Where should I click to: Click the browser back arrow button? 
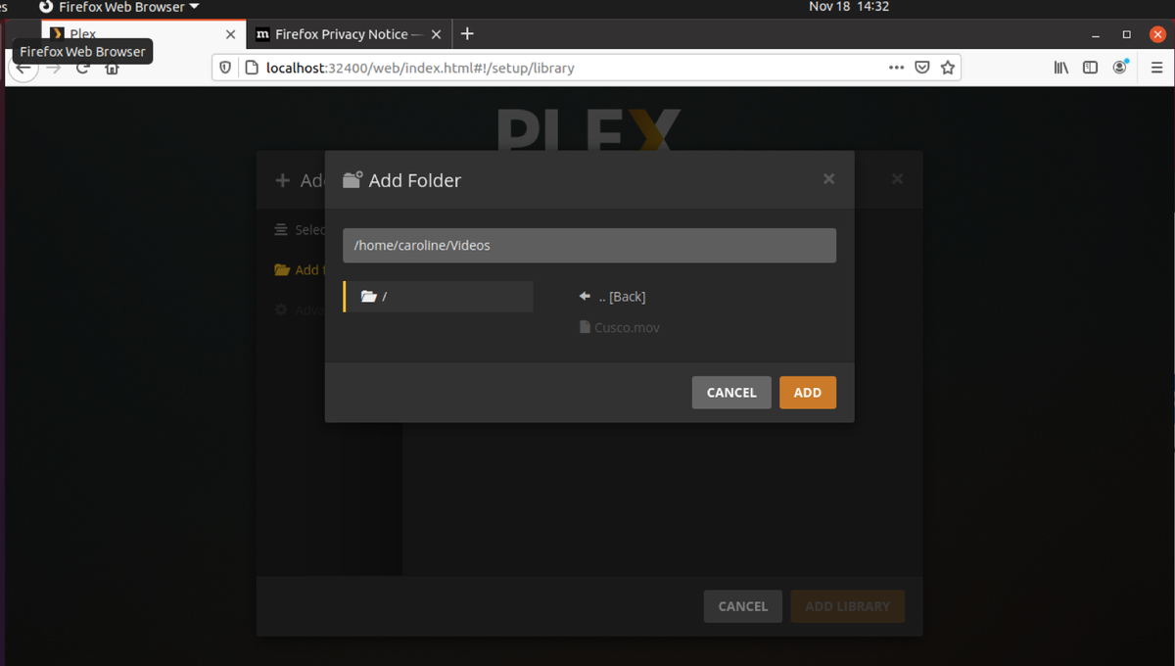pyautogui.click(x=23, y=67)
